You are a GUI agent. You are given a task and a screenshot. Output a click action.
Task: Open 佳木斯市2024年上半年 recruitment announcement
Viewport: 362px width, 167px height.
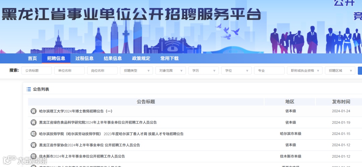pos(82,156)
